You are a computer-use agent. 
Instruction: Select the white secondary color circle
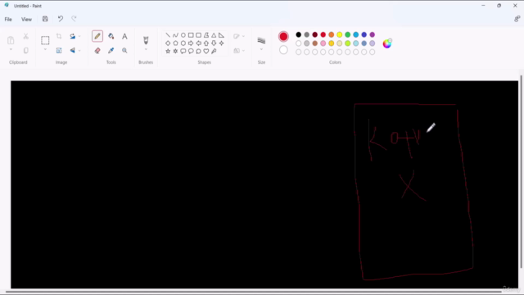pyautogui.click(x=283, y=50)
